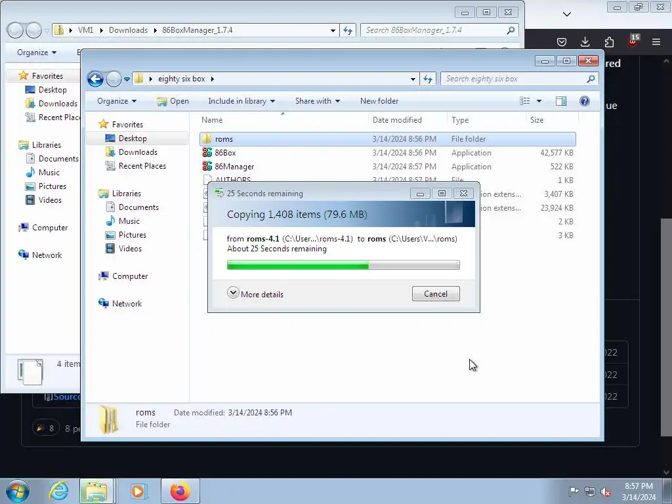Open Organize menu in 86BoxManager window
The width and height of the screenshot is (672, 504).
coord(37,52)
